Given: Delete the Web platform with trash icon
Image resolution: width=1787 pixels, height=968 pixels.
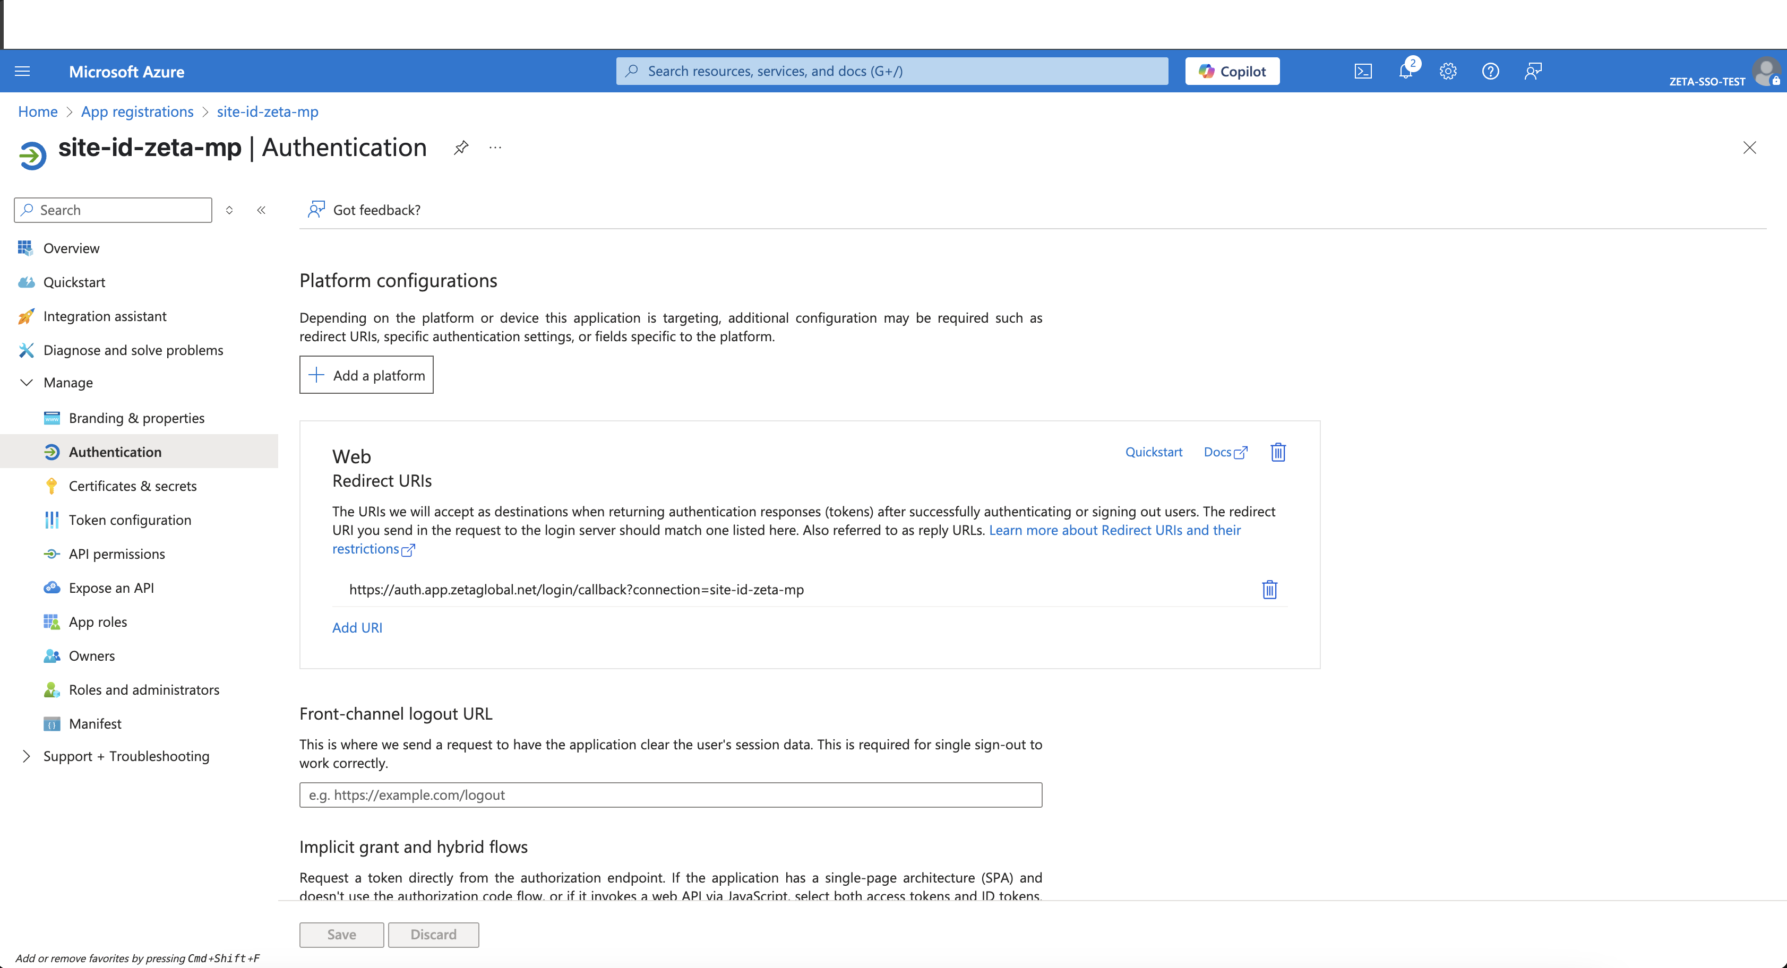Looking at the screenshot, I should [x=1278, y=452].
